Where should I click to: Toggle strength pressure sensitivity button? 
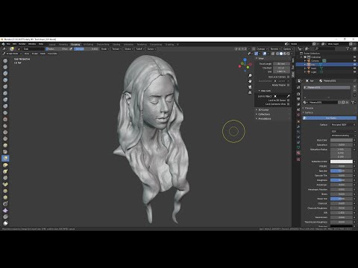(71, 49)
